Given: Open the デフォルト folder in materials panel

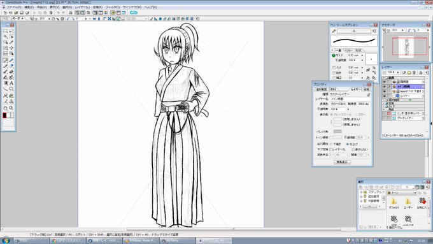Looking at the screenshot, I should [x=394, y=203].
